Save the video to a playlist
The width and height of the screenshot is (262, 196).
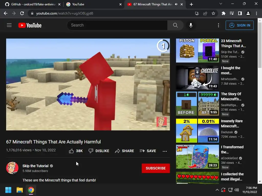click(x=148, y=151)
